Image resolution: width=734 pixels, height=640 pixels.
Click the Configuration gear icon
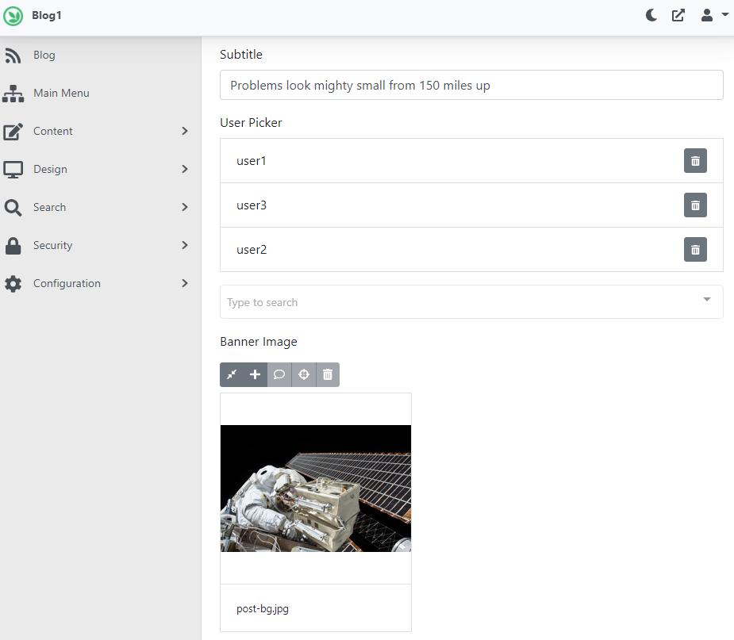point(13,283)
